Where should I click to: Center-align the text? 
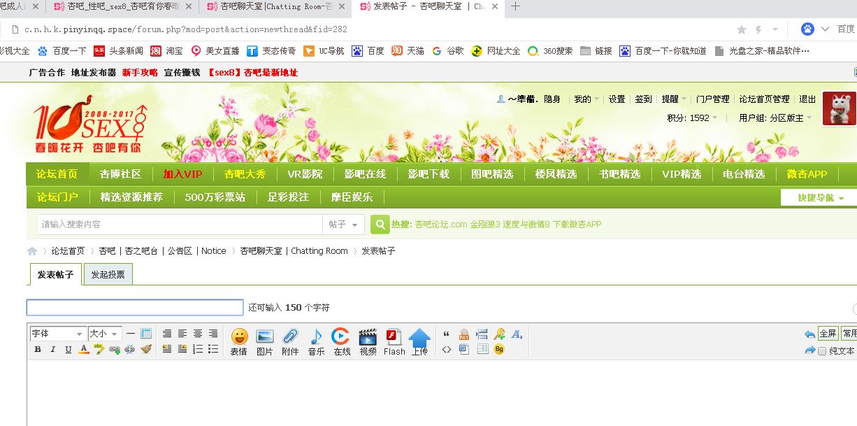[x=197, y=334]
